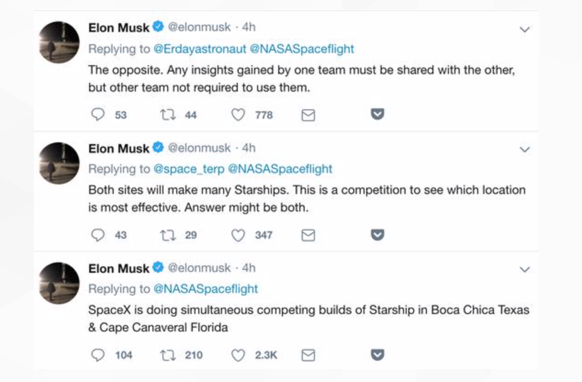This screenshot has width=582, height=382.
Task: Retweet the tweet with 210 retweets
Action: (x=167, y=355)
